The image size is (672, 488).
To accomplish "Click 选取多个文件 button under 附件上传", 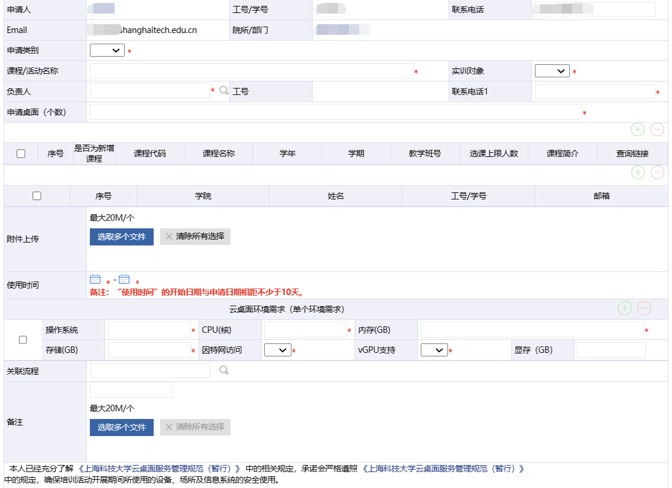I will click(x=122, y=237).
